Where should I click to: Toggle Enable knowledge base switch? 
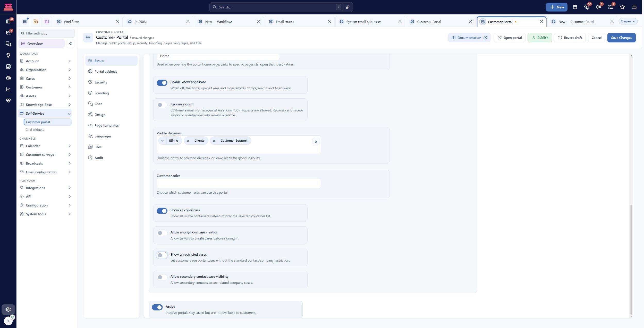tap(162, 83)
